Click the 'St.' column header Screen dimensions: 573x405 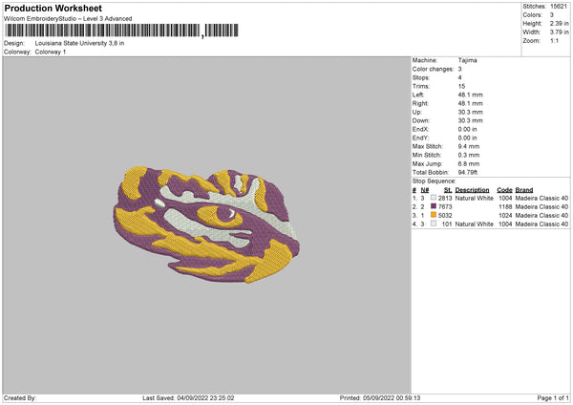click(x=448, y=190)
